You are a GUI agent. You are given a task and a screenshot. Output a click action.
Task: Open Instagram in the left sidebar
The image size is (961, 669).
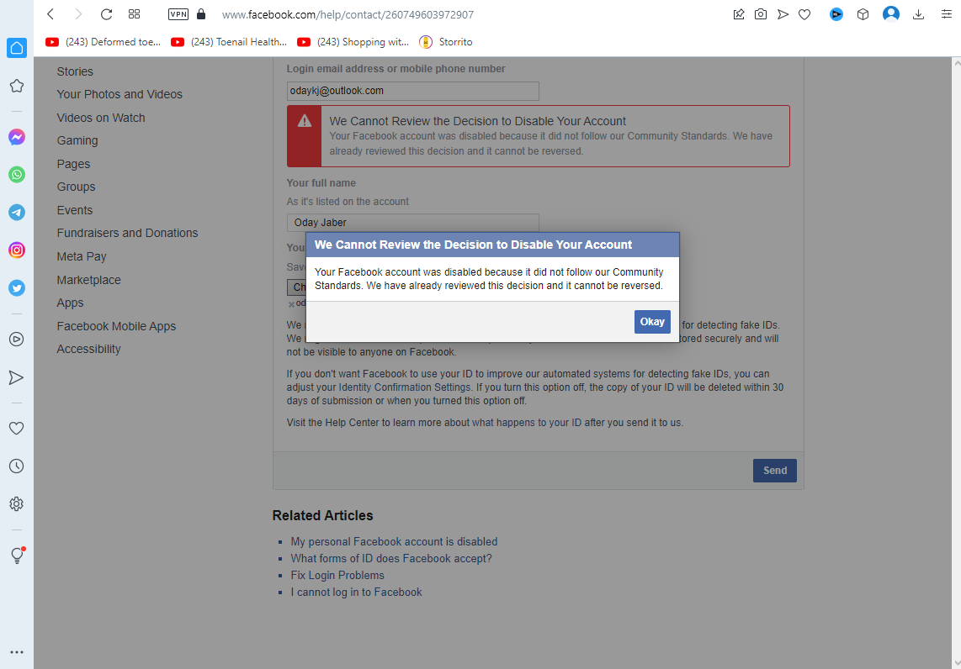point(16,250)
